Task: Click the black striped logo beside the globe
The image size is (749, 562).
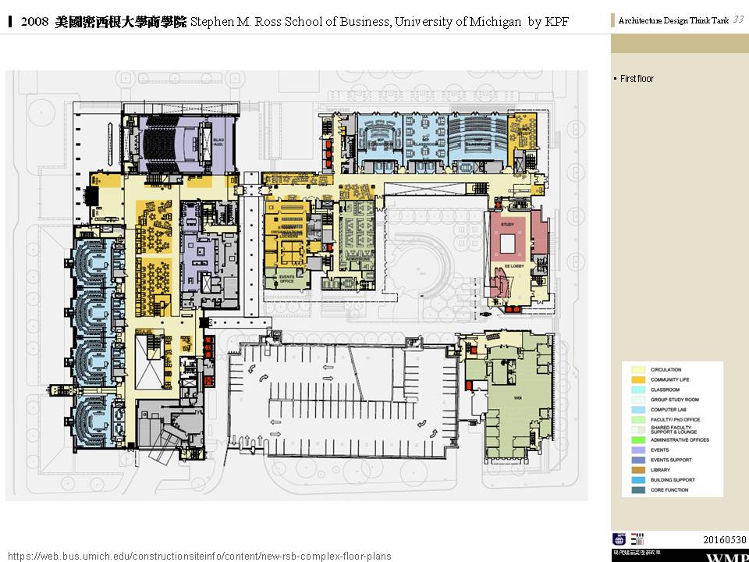Action: pos(637,539)
